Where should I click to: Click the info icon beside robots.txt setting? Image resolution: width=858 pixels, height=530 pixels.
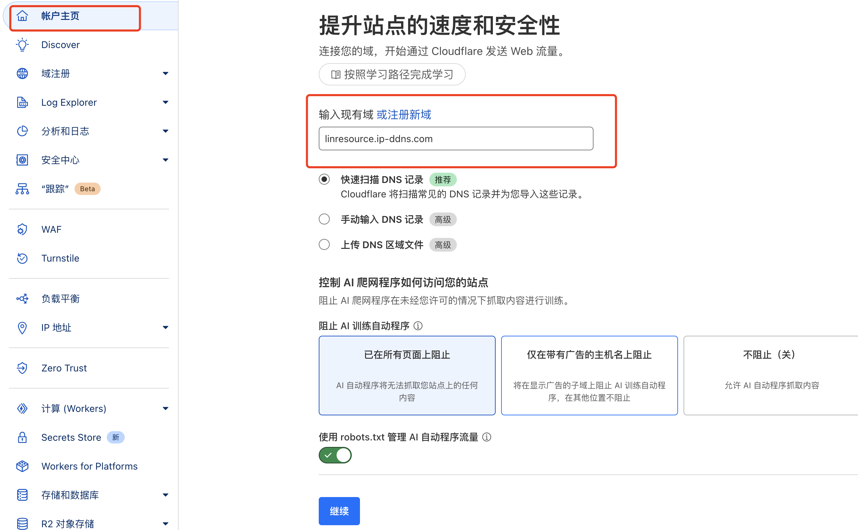pyautogui.click(x=487, y=437)
